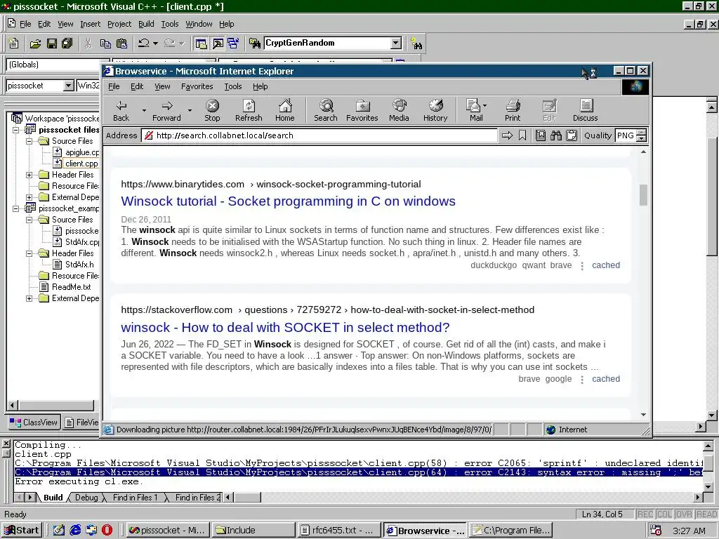The width and height of the screenshot is (719, 539).
Task: Open 'How to deal with SOCKET in select' link
Action: [x=285, y=327]
